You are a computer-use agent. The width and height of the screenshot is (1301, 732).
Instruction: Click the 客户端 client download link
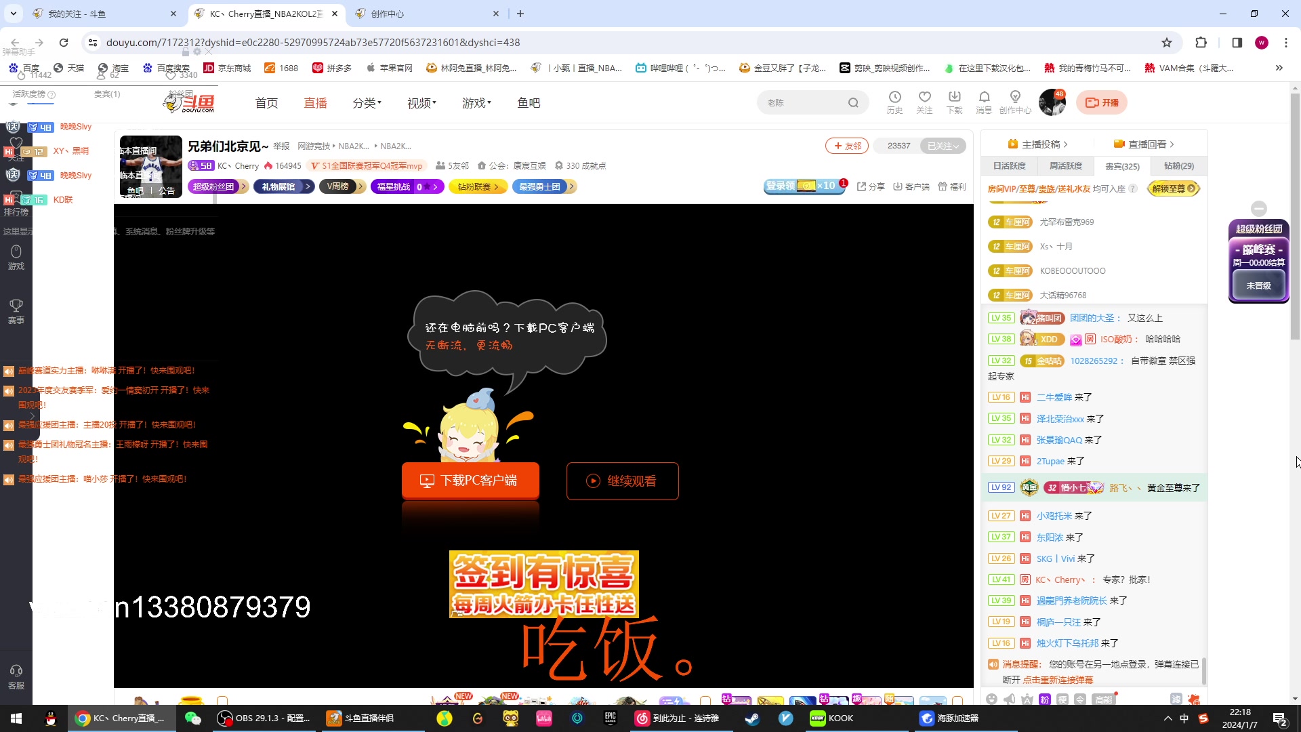pos(911,186)
